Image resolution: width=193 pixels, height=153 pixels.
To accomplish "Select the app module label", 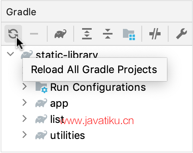I will [59, 104].
